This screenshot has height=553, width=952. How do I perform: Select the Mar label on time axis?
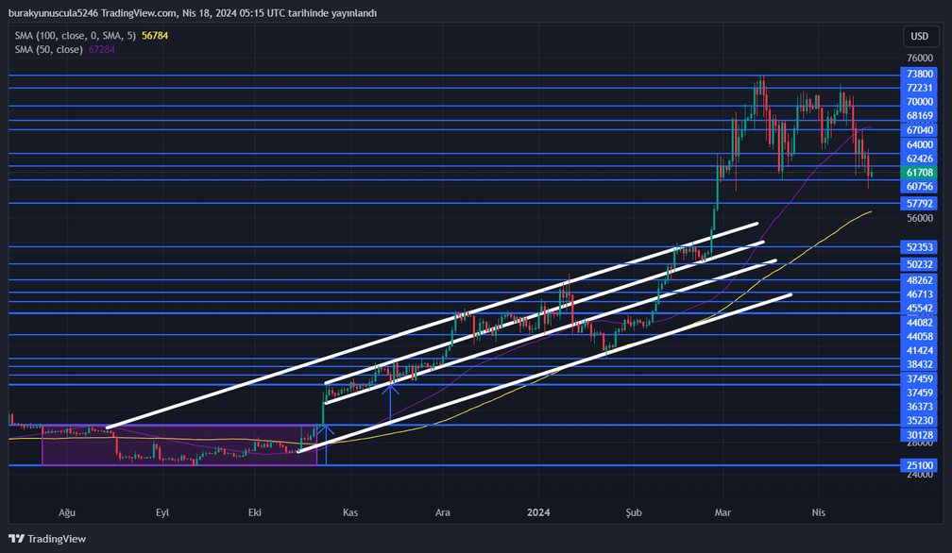pos(723,512)
